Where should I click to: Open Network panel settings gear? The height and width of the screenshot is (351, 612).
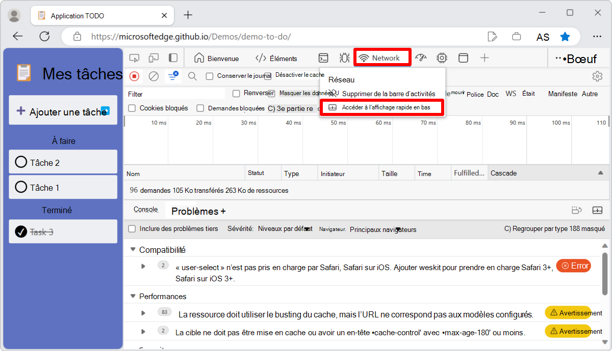pyautogui.click(x=597, y=76)
